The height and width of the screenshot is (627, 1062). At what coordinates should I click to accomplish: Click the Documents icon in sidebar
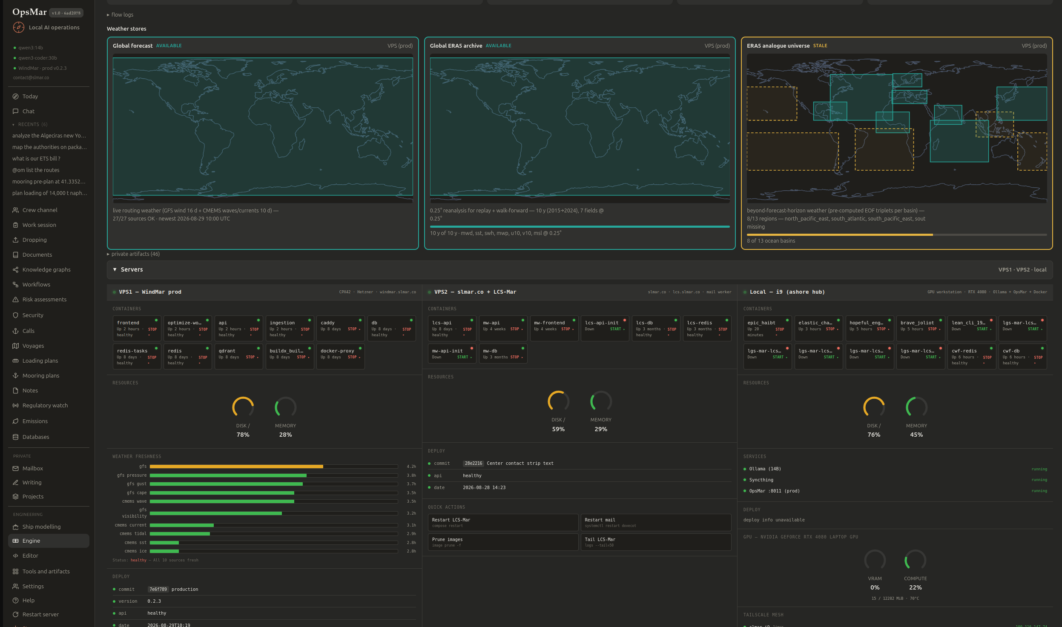(15, 255)
